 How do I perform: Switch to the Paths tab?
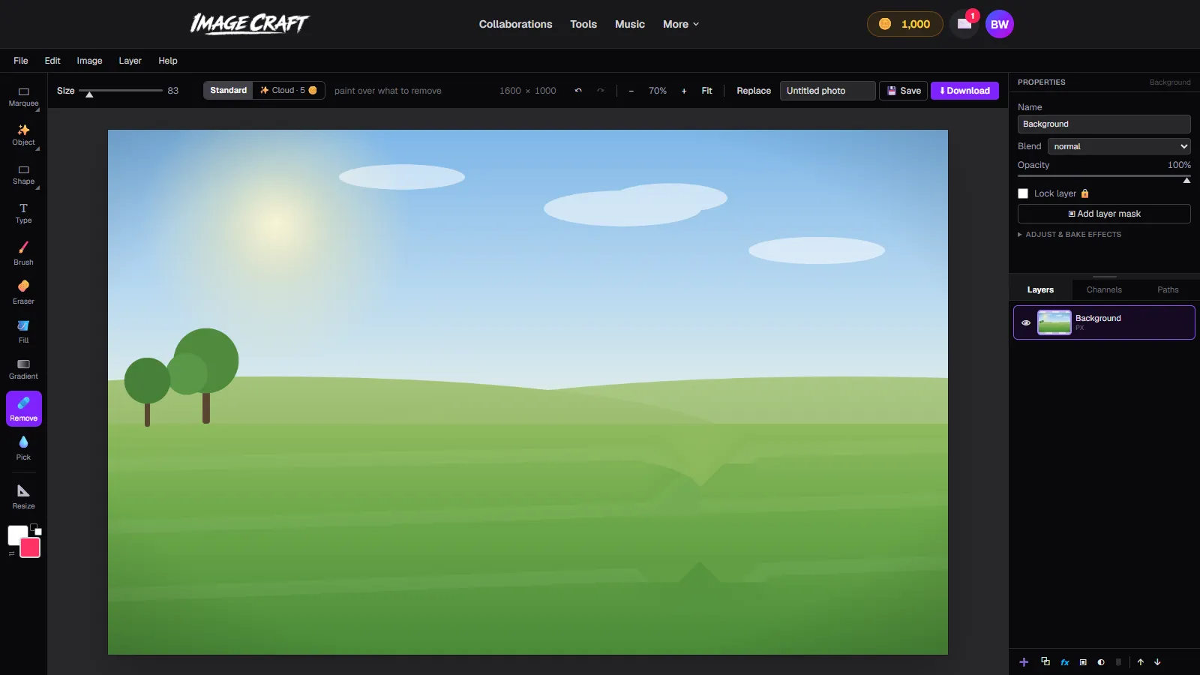[1168, 289]
